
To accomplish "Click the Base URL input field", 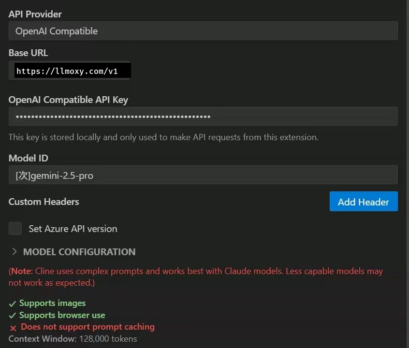I will [203, 72].
